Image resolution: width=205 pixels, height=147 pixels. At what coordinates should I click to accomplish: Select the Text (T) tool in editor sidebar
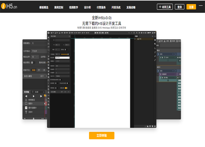click(49, 40)
